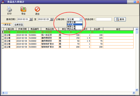Click the 退出 exit icon
The width and height of the screenshot is (140, 96).
click(x=37, y=9)
